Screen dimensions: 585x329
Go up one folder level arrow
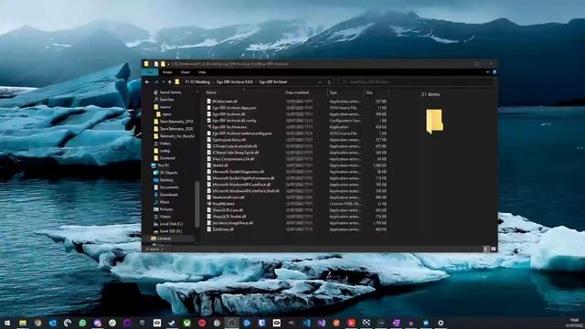[x=170, y=82]
